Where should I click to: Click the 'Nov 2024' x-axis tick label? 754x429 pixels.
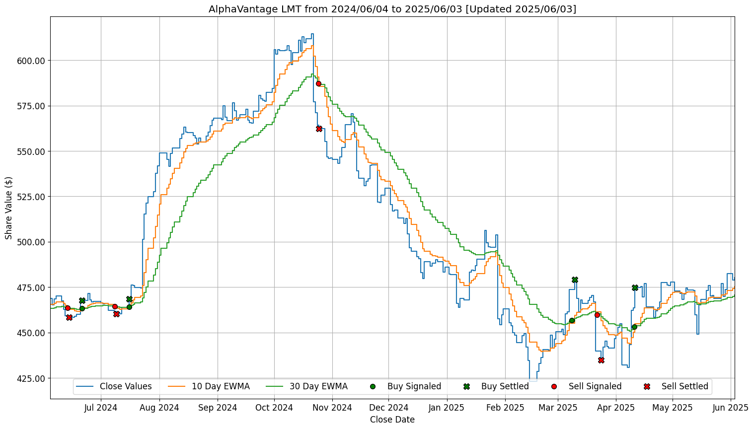tap(333, 408)
